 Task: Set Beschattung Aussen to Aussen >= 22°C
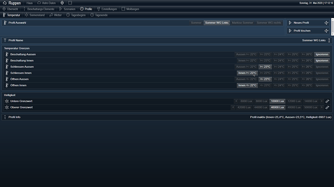246,54
